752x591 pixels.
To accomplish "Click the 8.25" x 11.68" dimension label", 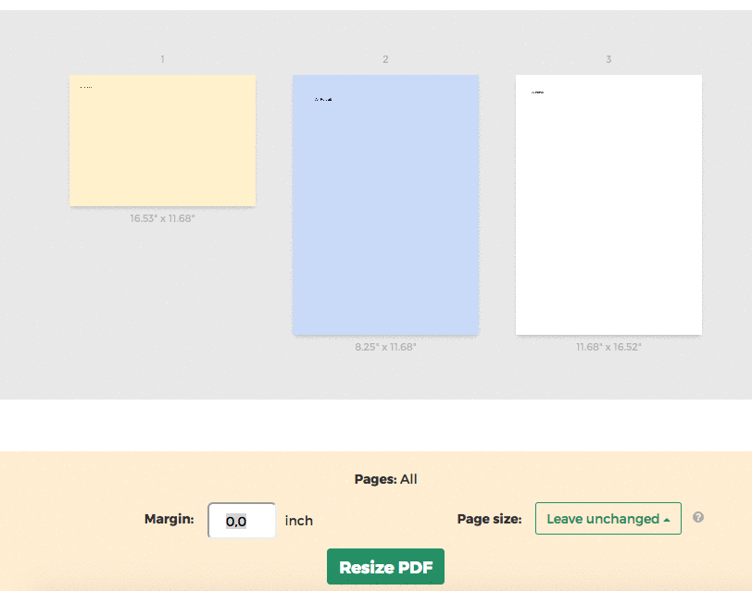I will click(x=385, y=347).
